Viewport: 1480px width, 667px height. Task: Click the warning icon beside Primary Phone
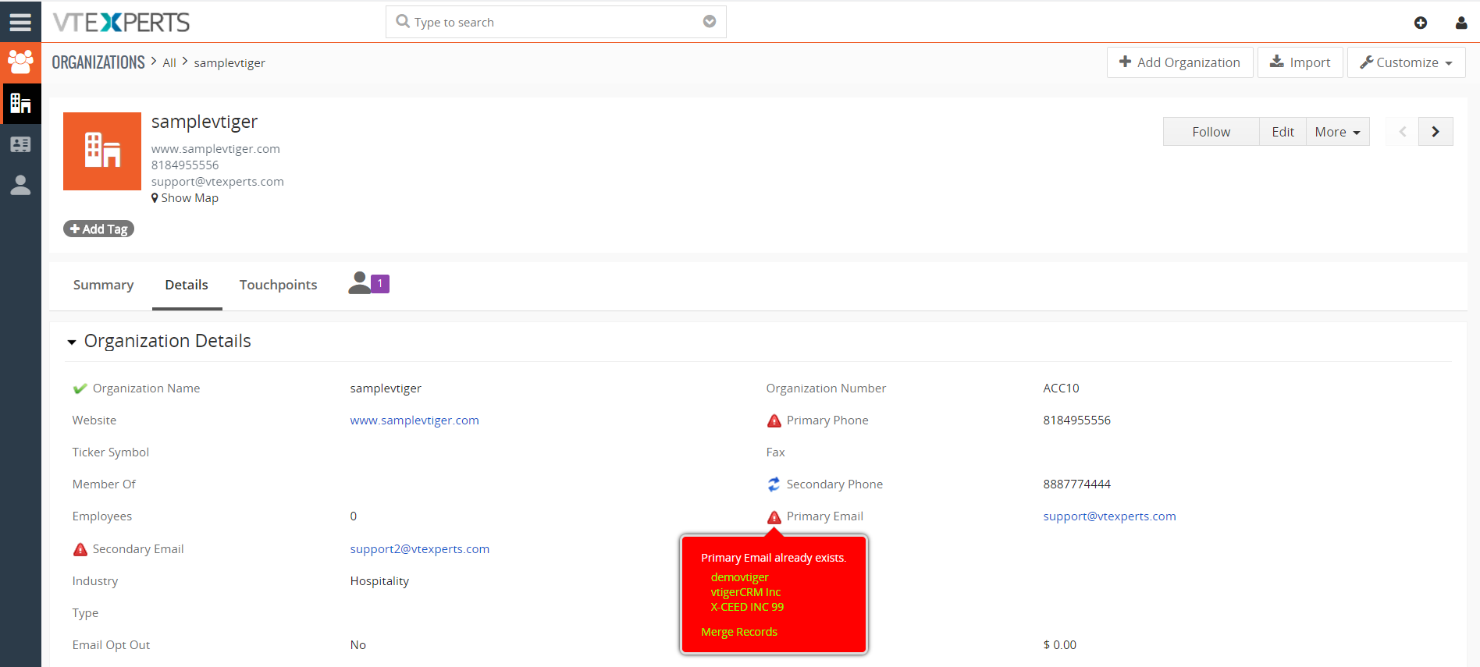(774, 420)
